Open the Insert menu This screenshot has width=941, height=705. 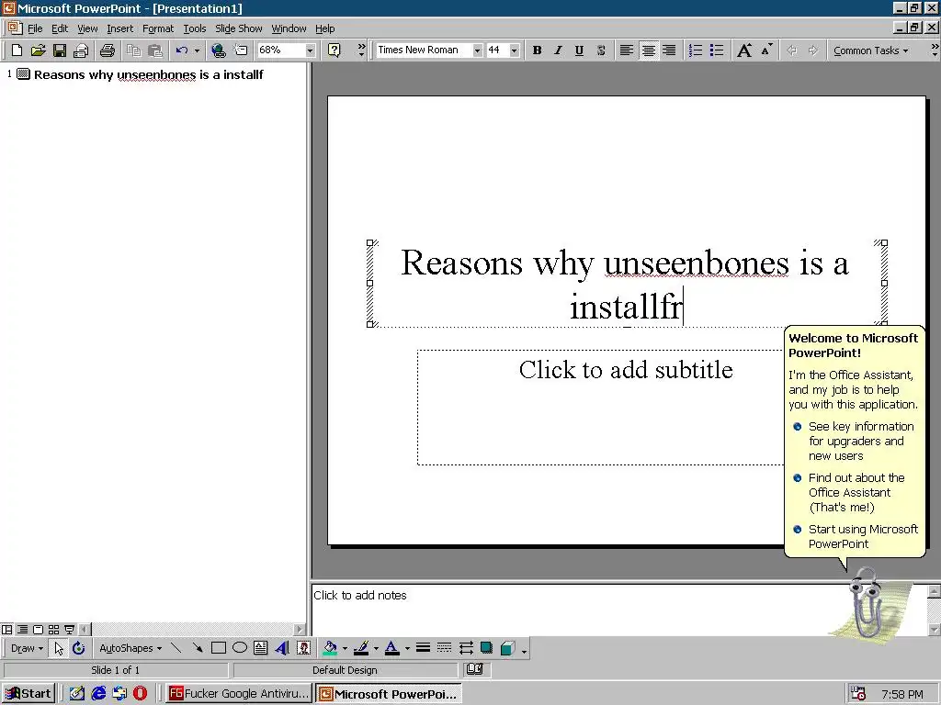[x=120, y=28]
